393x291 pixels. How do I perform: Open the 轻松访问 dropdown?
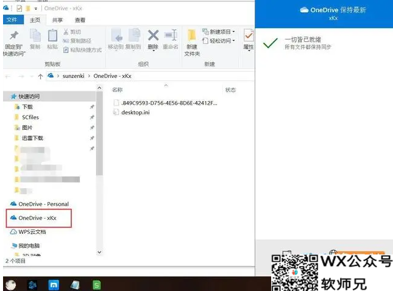point(219,41)
